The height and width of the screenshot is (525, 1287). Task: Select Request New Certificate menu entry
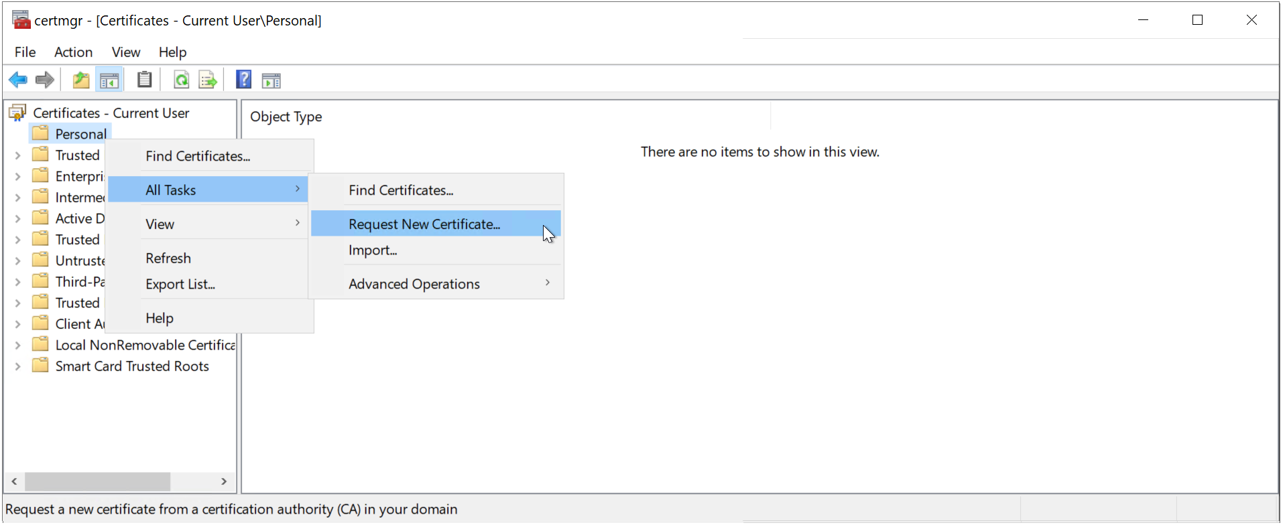click(x=424, y=224)
